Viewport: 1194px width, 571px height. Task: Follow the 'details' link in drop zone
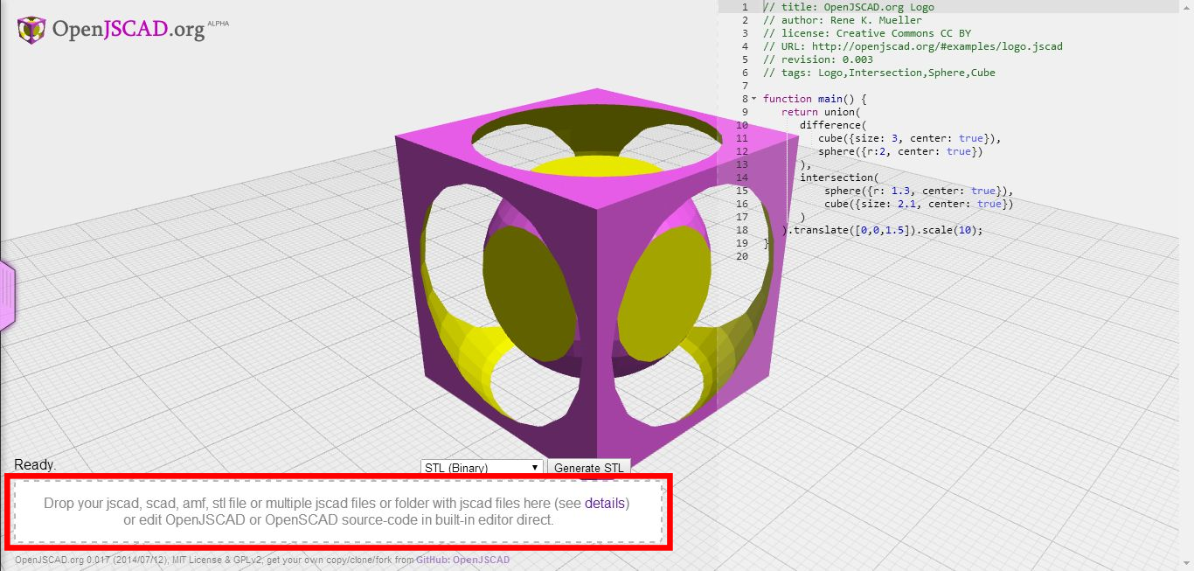(605, 504)
